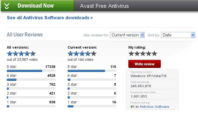This screenshot has height=113, width=198.
Task: Click the Avast Free Antivirus title
Action: click(x=104, y=6)
